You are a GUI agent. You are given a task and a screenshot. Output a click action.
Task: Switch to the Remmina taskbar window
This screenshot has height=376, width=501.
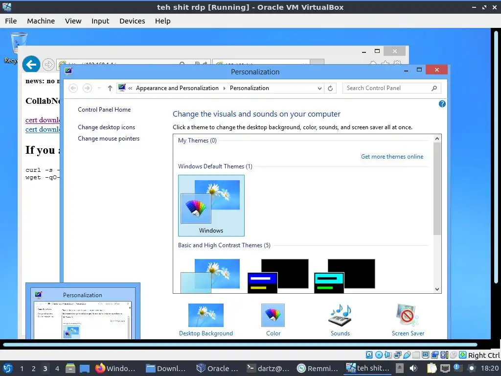tap(317, 368)
